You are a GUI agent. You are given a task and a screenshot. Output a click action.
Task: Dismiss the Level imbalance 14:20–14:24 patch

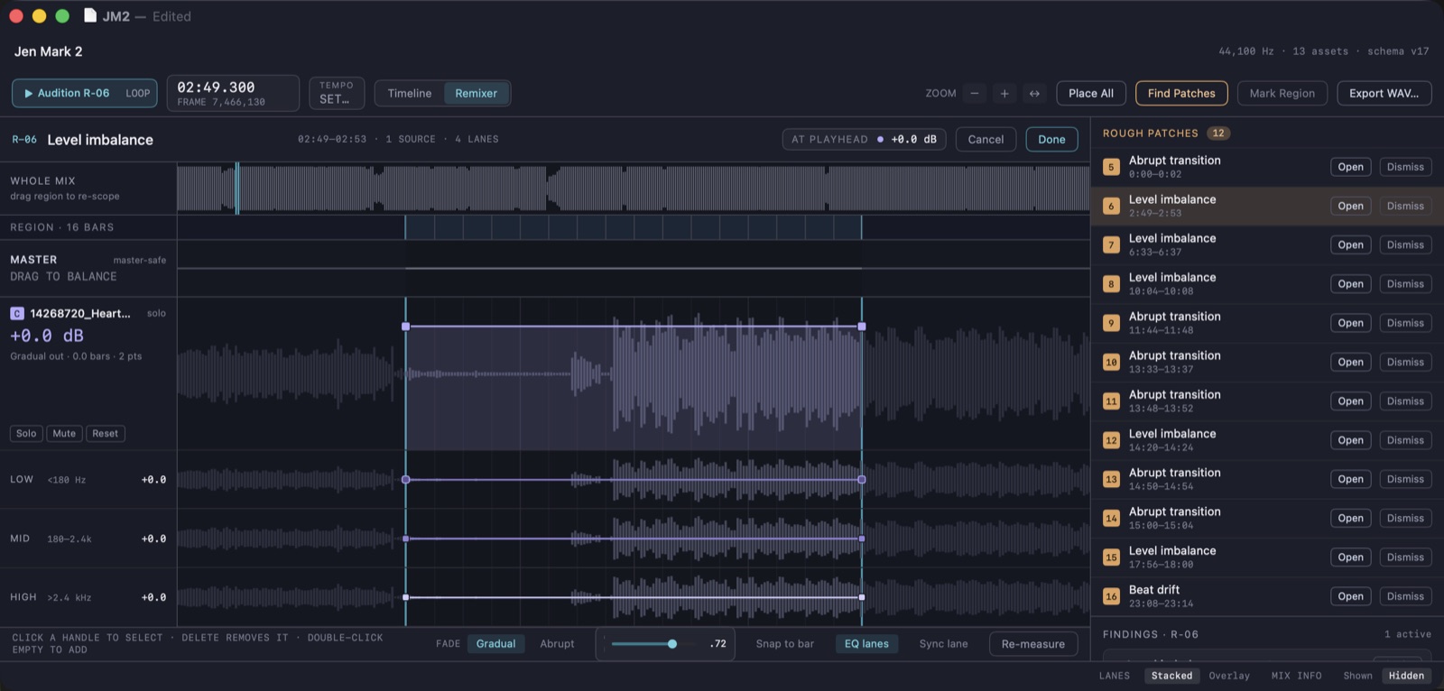pyautogui.click(x=1405, y=440)
